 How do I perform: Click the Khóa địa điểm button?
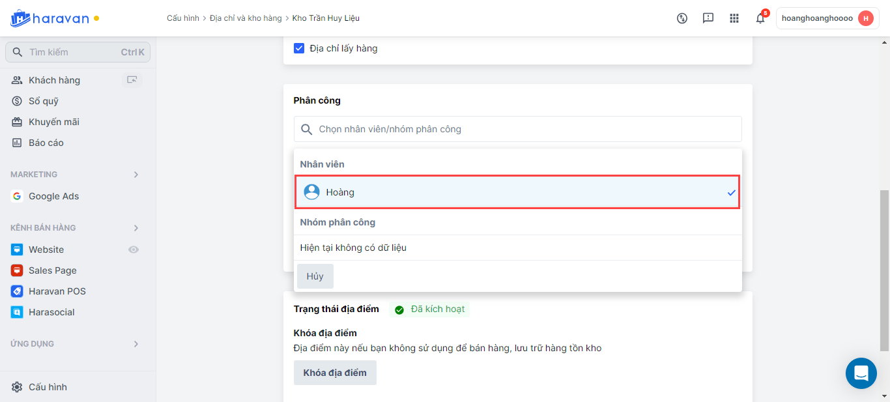335,373
